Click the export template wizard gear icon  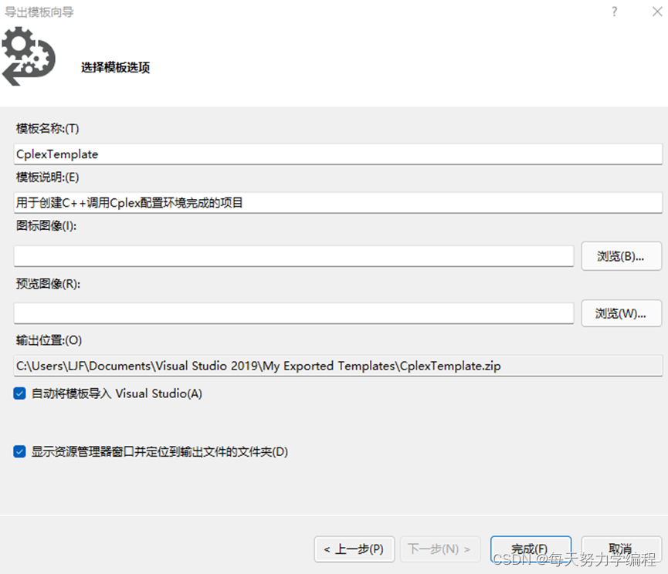(29, 56)
